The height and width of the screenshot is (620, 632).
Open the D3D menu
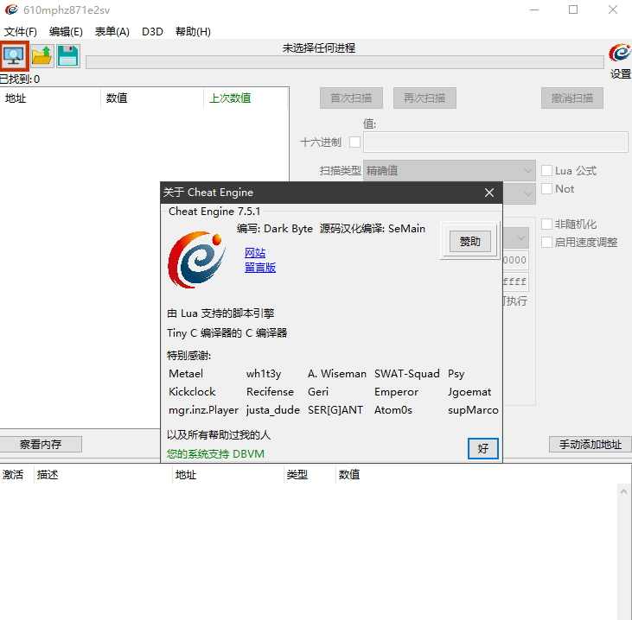(152, 31)
